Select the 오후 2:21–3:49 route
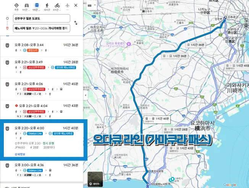This screenshot has height=188, width=249. tap(42, 67)
